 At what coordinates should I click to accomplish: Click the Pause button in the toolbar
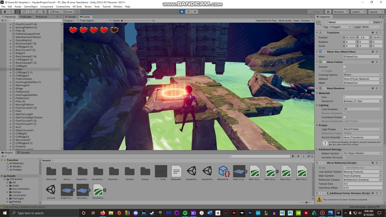188,11
